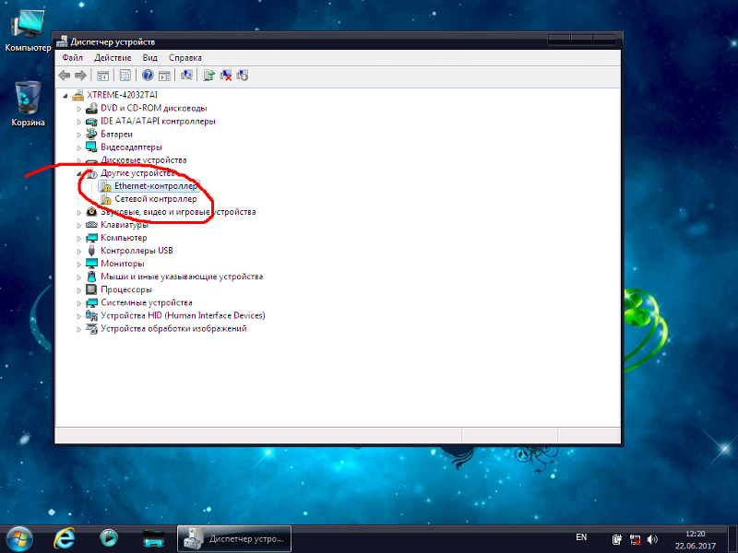Click the printer-like pinned taskbar icon
The width and height of the screenshot is (738, 553).
point(153,539)
